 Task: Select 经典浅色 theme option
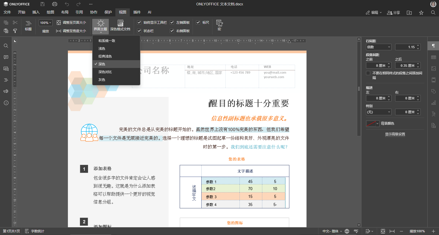click(116, 56)
